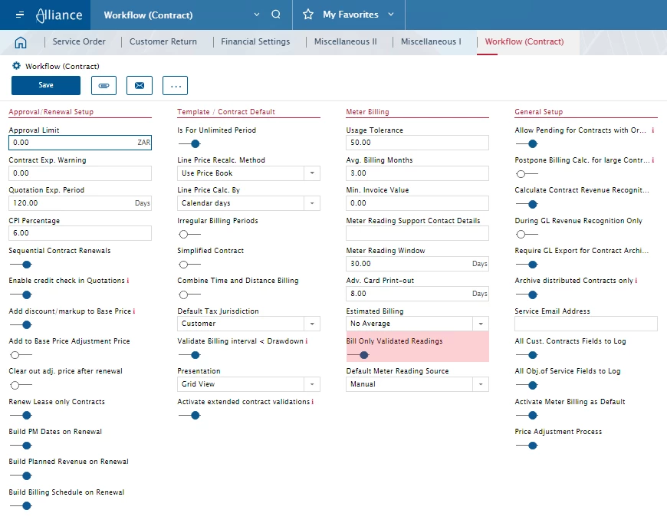Click the envelope email icon
Viewport: 667px width, 520px height.
140,85
